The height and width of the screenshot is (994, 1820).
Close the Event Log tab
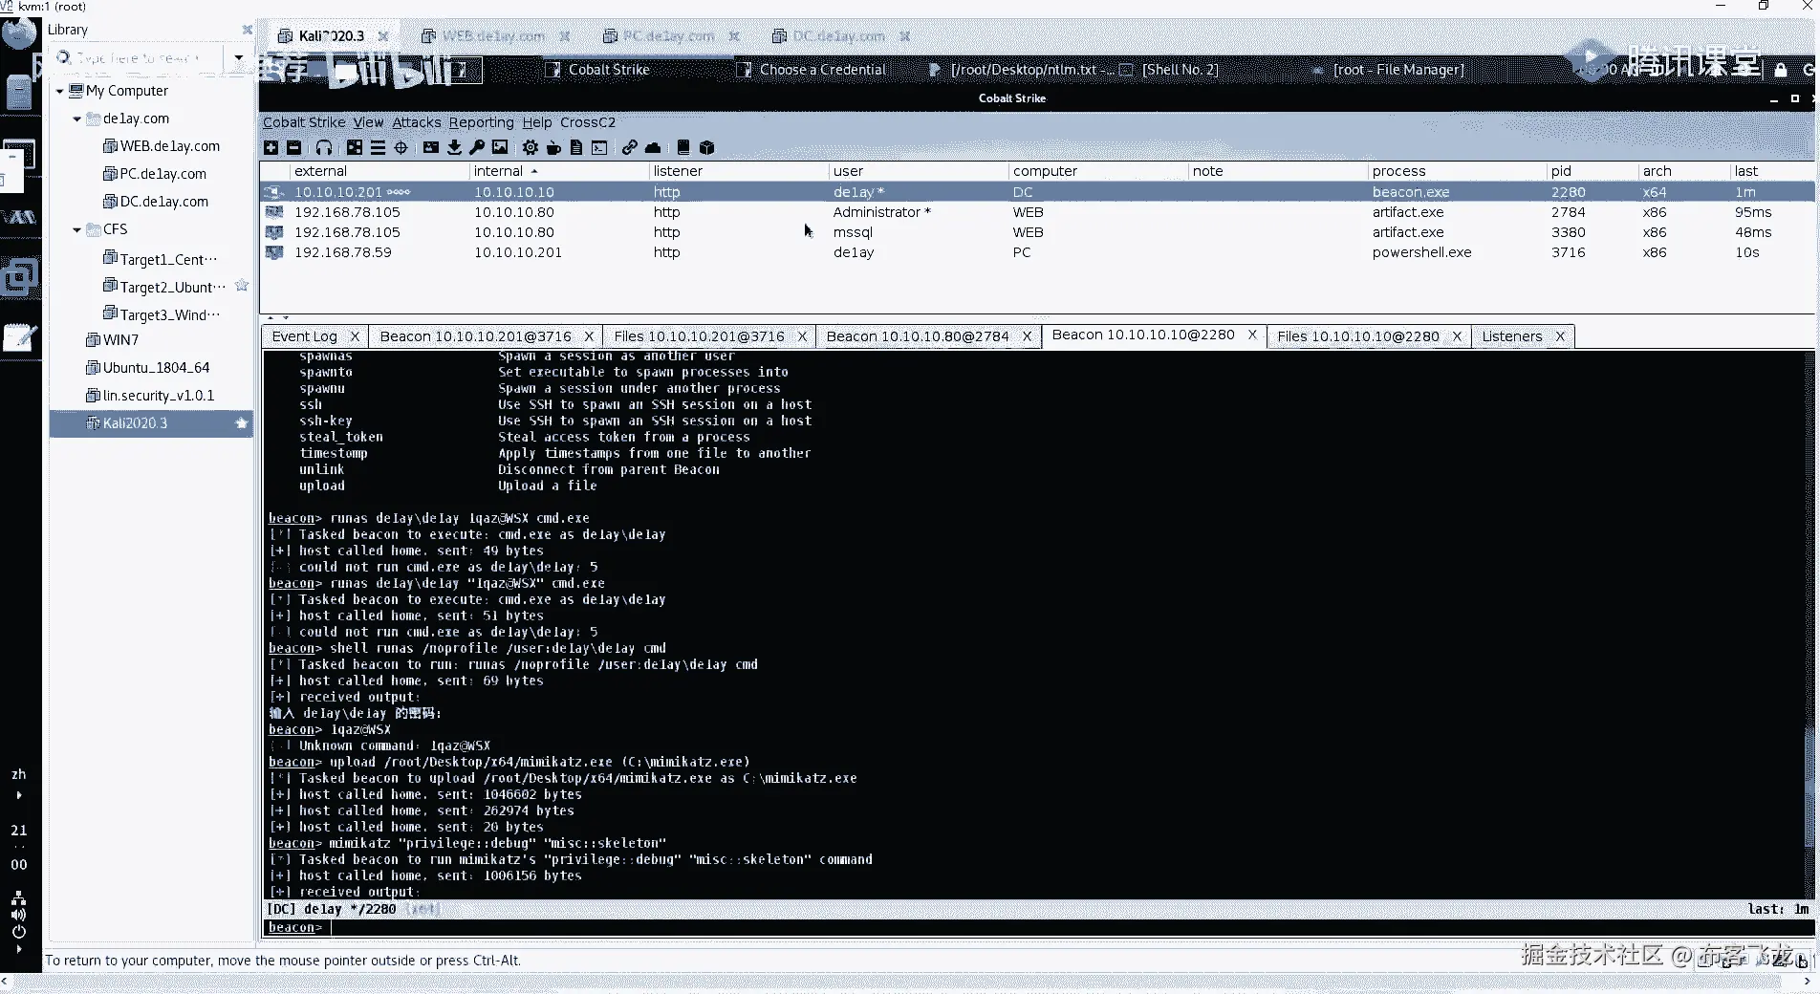[x=355, y=336]
